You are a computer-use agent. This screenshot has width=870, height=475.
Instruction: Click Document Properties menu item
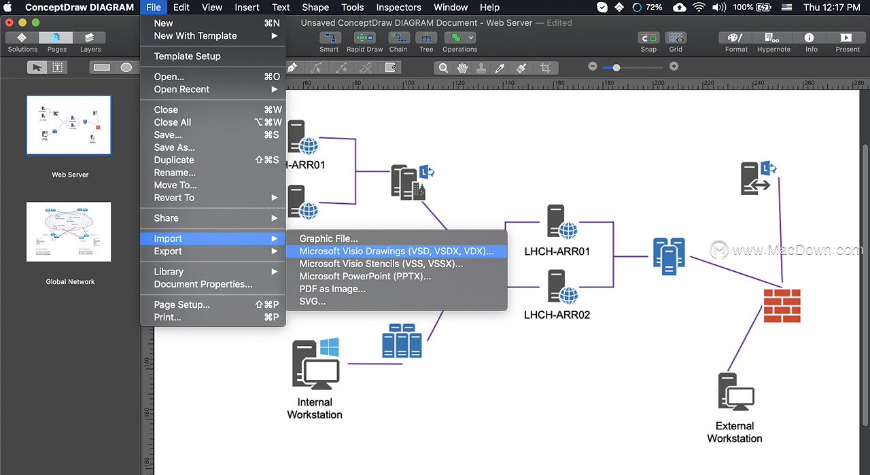click(x=213, y=284)
